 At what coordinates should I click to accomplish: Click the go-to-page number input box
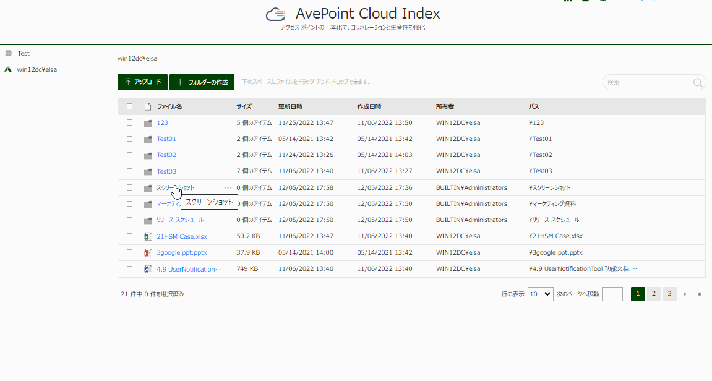[x=612, y=294]
